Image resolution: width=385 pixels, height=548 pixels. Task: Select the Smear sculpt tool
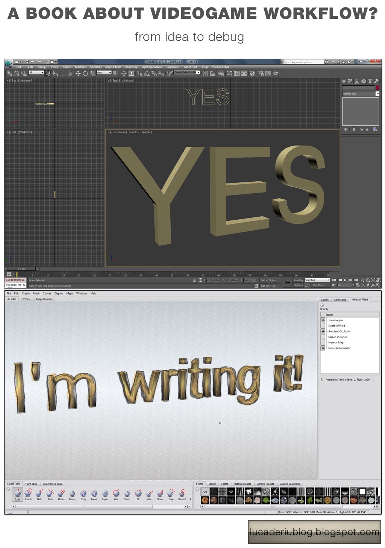(160, 494)
